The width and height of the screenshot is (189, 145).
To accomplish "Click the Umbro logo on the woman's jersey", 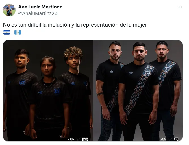I will click(x=40, y=92).
